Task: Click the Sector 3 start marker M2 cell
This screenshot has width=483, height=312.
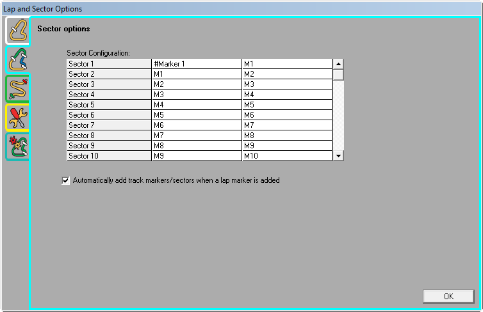Action: click(x=197, y=84)
